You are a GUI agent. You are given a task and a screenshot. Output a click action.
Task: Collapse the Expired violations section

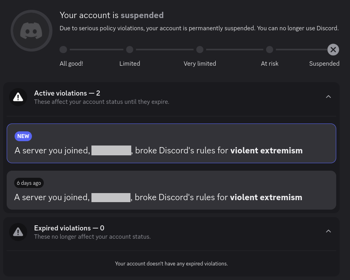point(328,231)
